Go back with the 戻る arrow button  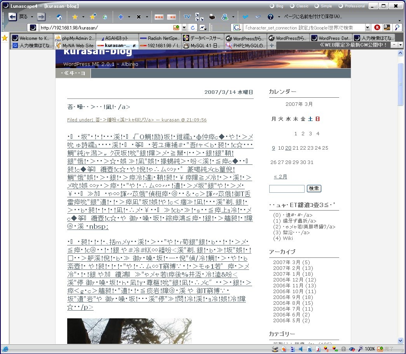[13, 17]
